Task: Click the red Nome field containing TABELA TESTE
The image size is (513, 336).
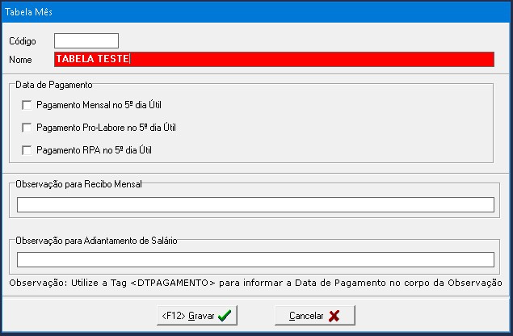Action: [274, 59]
